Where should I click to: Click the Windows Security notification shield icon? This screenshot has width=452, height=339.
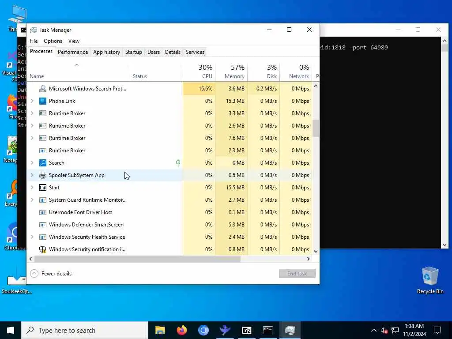[43, 249]
